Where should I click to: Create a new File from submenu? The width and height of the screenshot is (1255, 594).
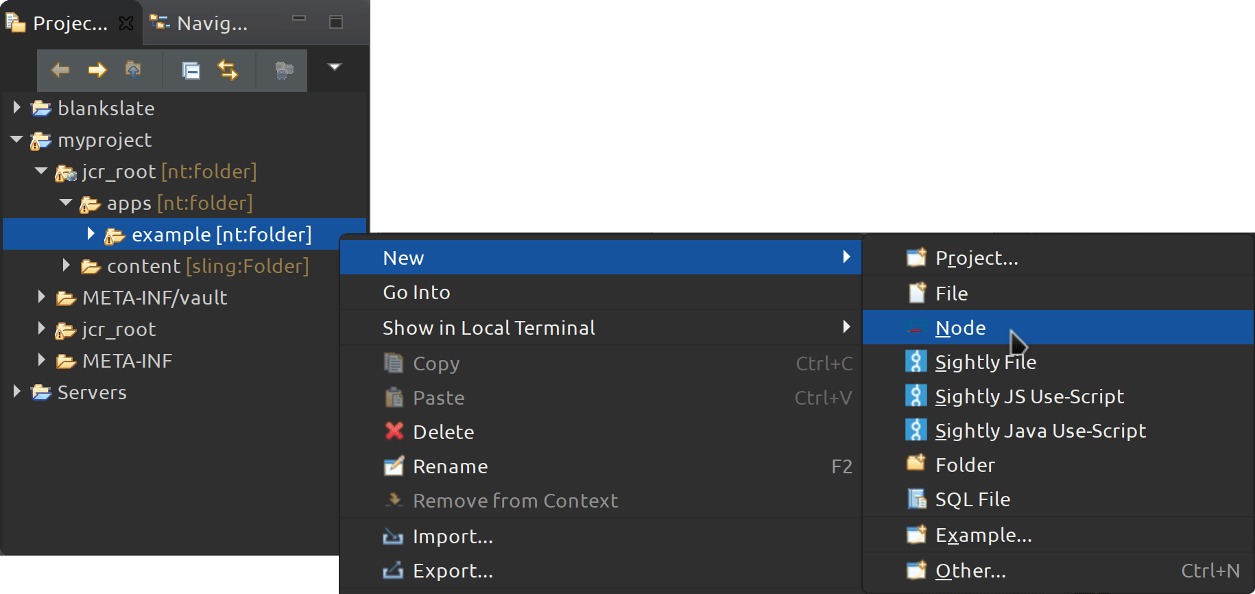click(x=1058, y=294)
